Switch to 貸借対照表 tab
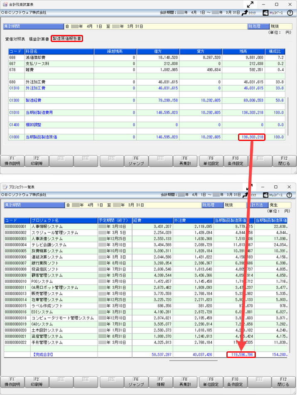Image resolution: width=297 pixels, height=395 pixels. point(15,39)
